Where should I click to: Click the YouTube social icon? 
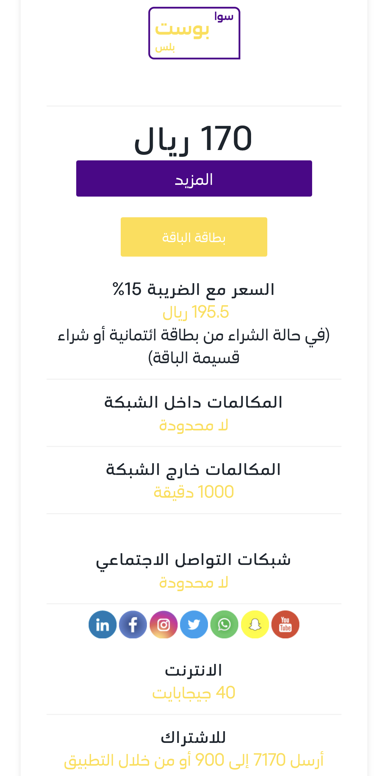coord(285,625)
